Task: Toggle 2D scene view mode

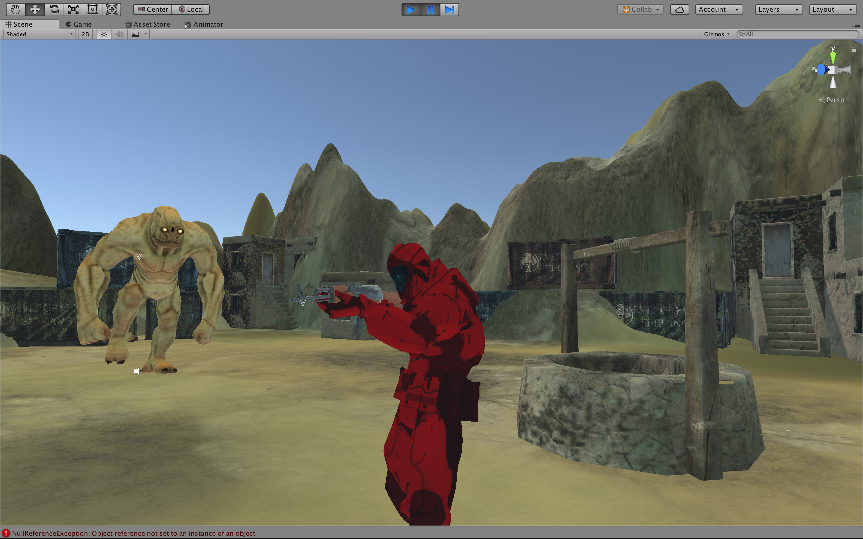Action: coord(86,34)
